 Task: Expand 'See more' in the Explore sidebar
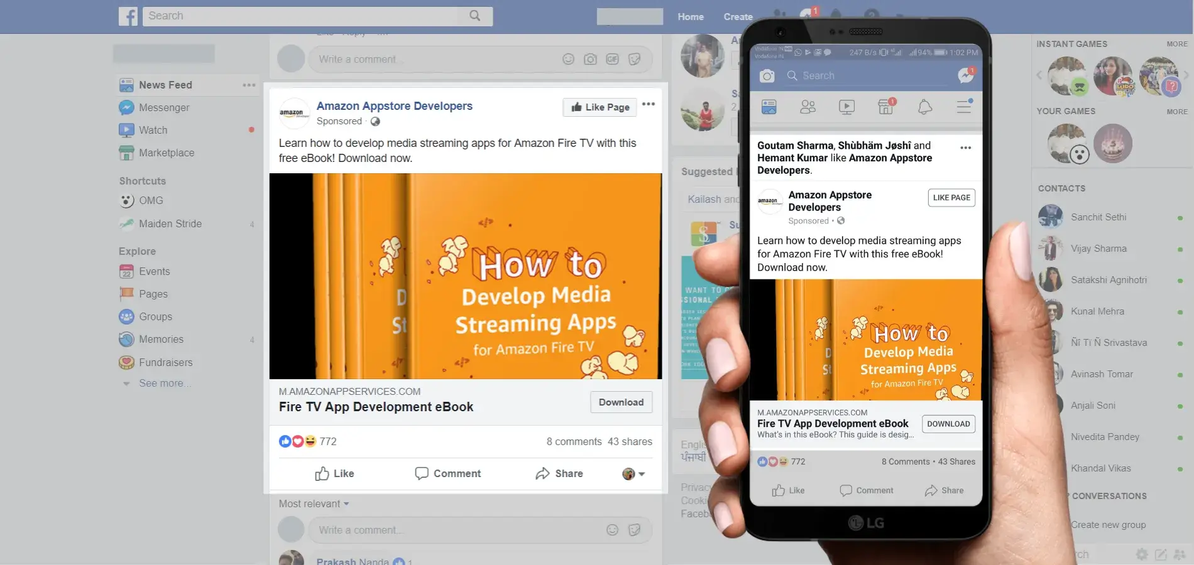click(165, 383)
